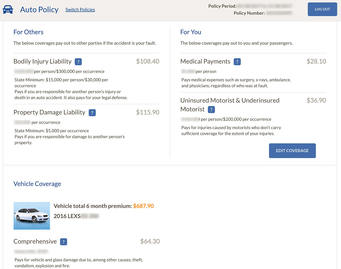Click the 2016 LEXS vehicle name
Screen dimensions: 341x269
pyautogui.click(x=67, y=216)
